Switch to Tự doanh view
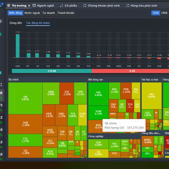 (x=49, y=13)
